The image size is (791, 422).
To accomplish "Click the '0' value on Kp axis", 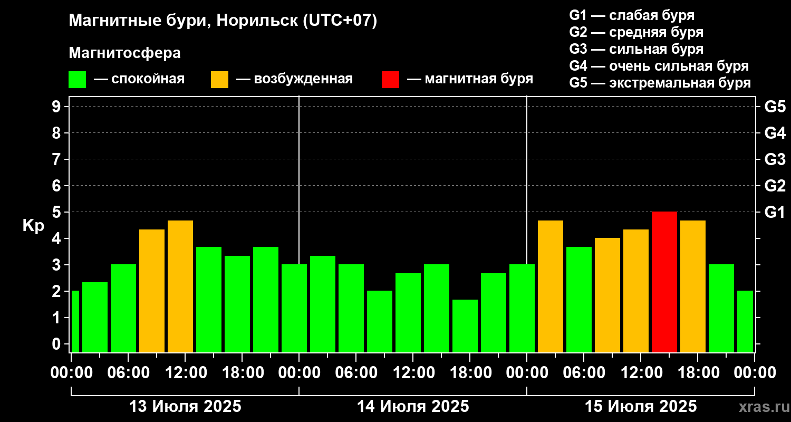I will point(57,344).
